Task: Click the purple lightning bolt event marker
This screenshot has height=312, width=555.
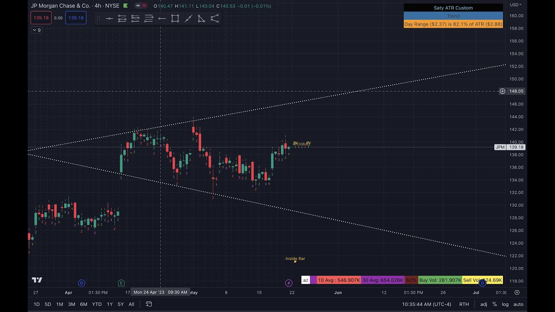Action: [x=289, y=283]
